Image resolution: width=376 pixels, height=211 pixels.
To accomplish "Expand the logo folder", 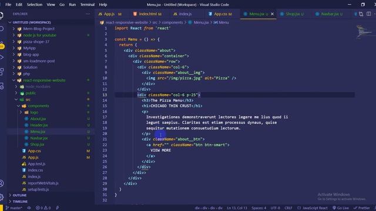I will pos(34,112).
